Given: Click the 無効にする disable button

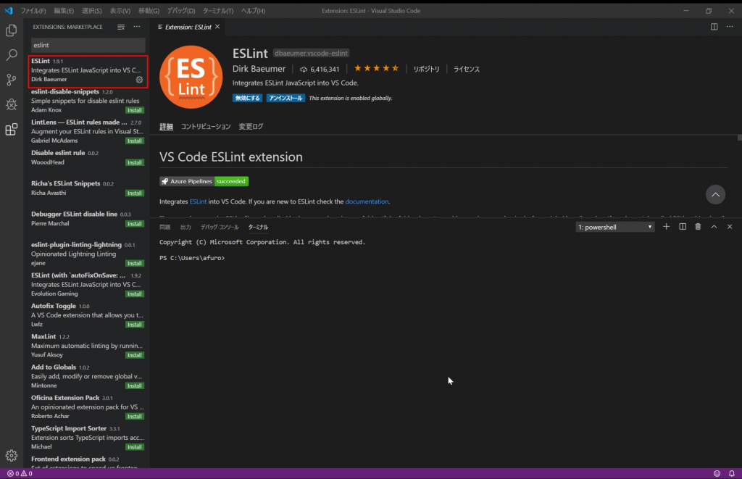Looking at the screenshot, I should [x=248, y=98].
